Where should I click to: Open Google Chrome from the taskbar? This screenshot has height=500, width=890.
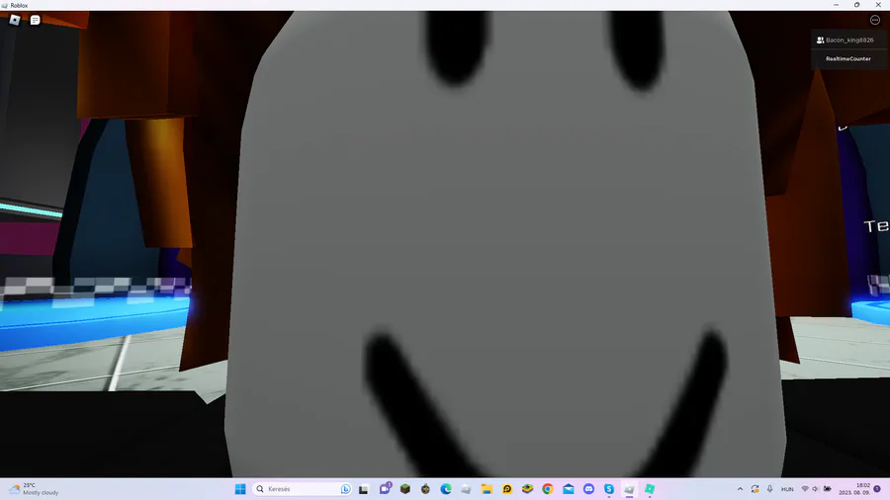[x=548, y=489]
